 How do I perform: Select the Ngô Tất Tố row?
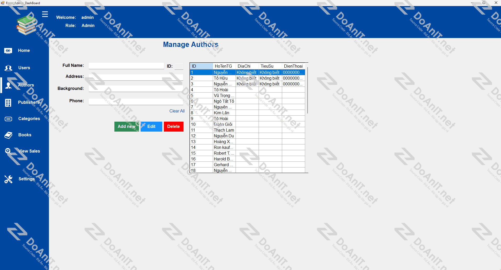[x=247, y=101]
